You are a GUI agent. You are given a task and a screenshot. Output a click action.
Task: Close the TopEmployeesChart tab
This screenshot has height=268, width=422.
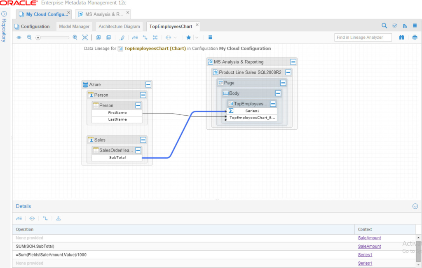(x=197, y=24)
